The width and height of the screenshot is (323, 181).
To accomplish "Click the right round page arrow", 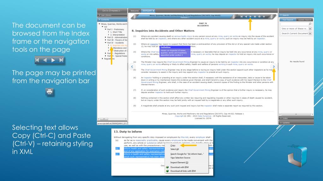I will point(273,67).
